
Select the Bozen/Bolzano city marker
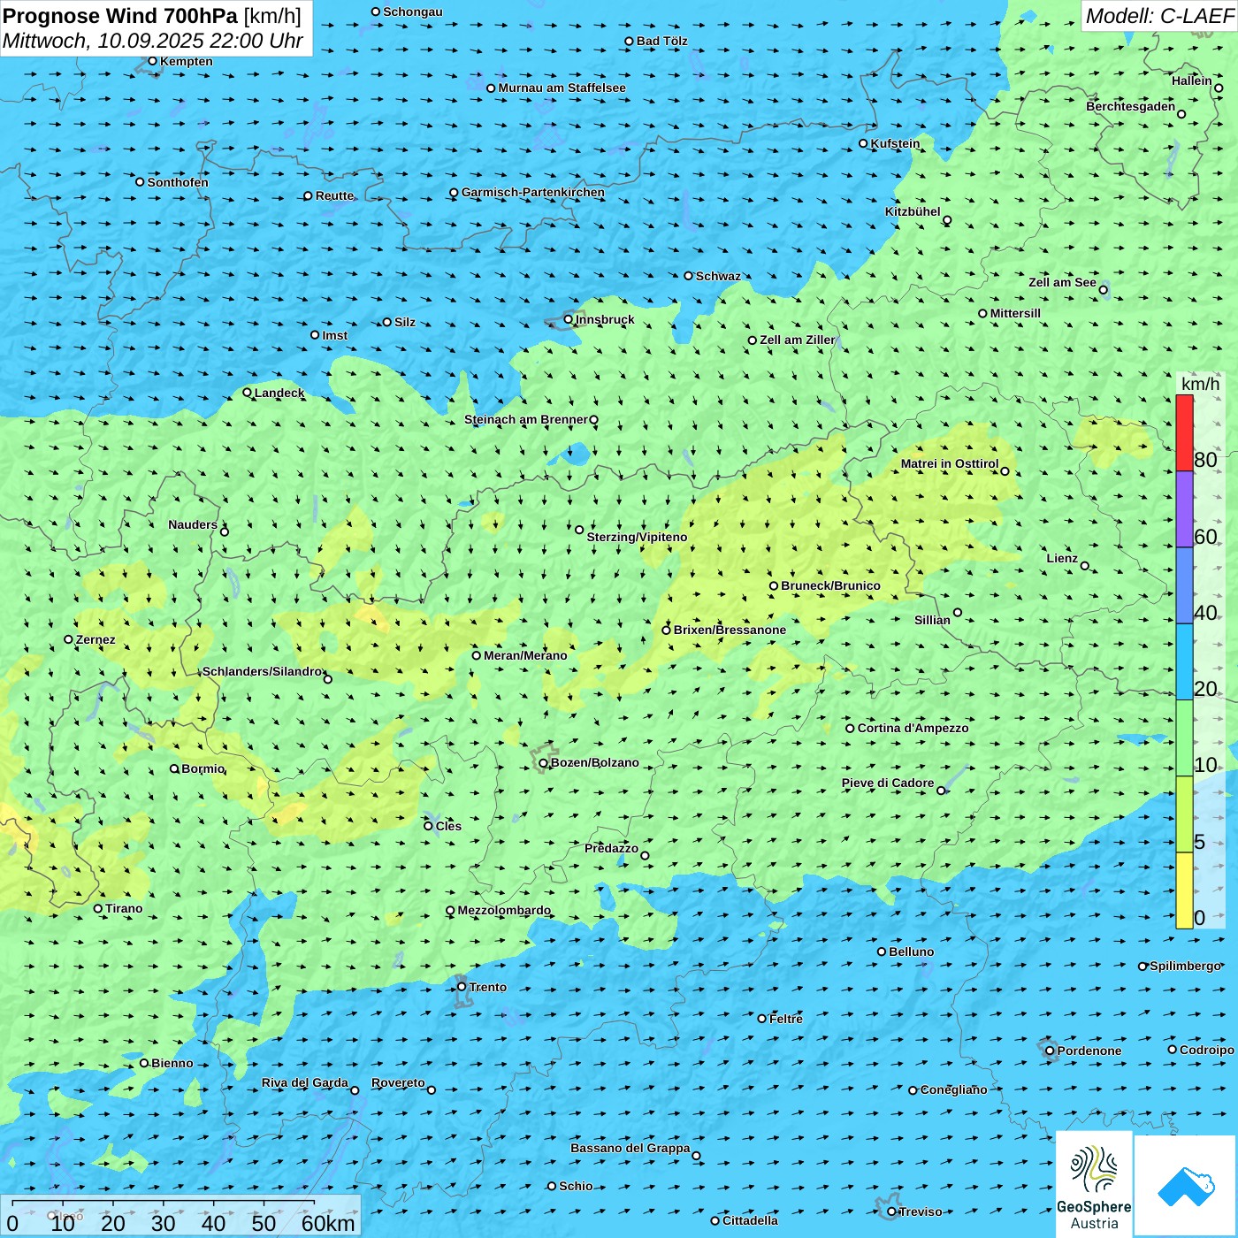(x=543, y=763)
